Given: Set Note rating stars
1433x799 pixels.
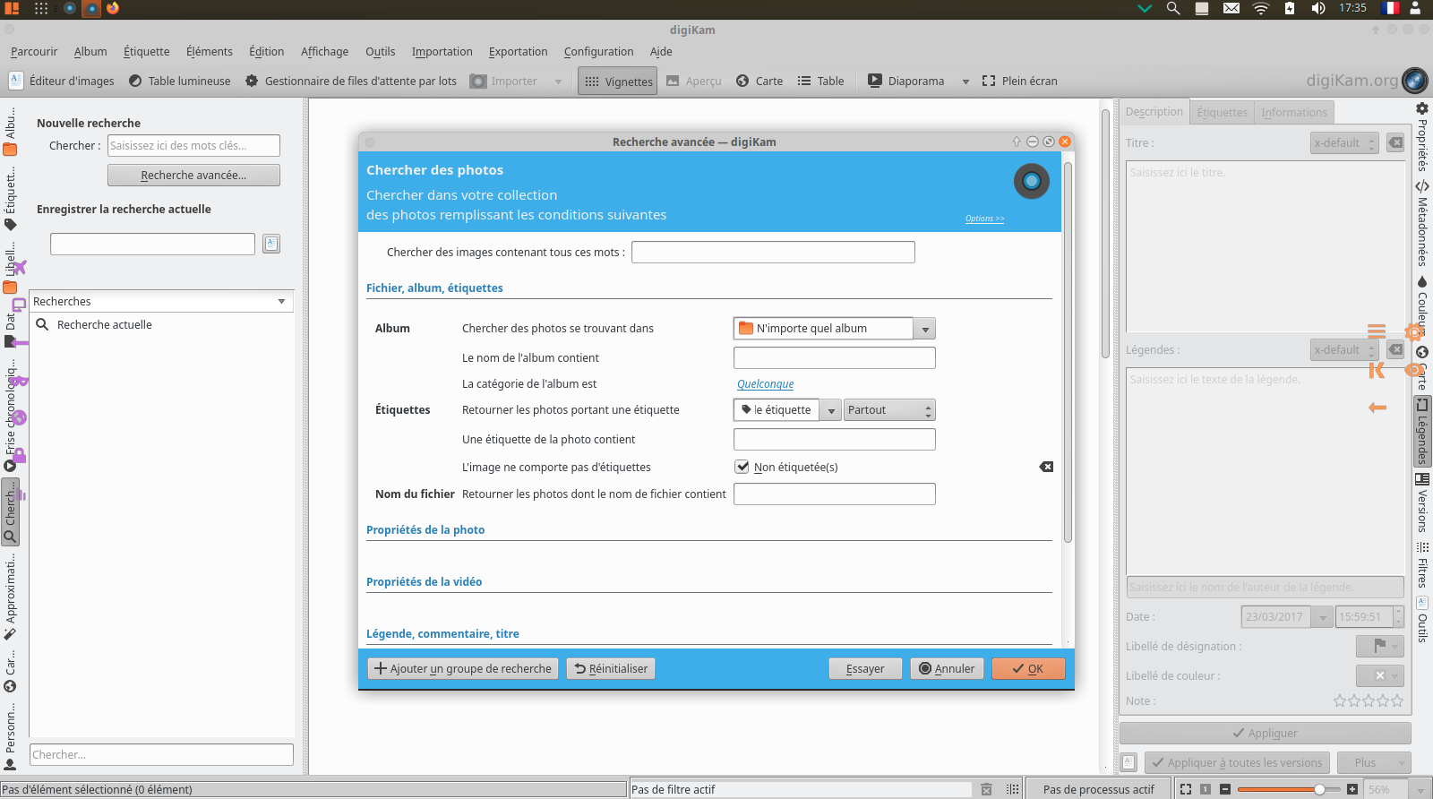Looking at the screenshot, I should [1368, 700].
